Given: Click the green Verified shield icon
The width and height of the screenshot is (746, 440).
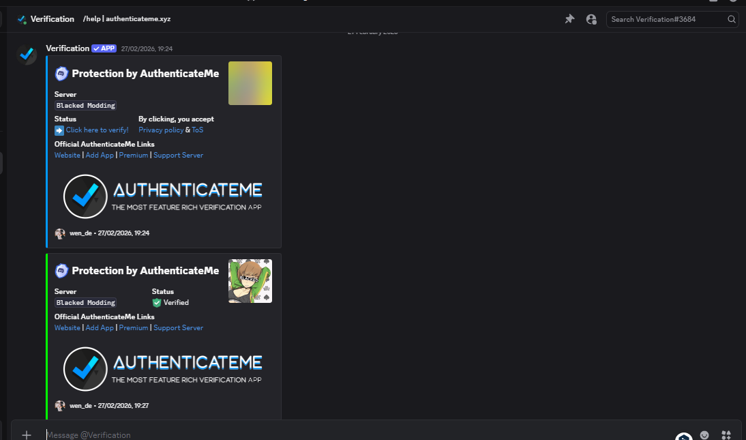Looking at the screenshot, I should [x=157, y=303].
